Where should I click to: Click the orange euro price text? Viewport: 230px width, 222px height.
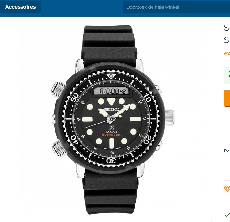click(227, 54)
